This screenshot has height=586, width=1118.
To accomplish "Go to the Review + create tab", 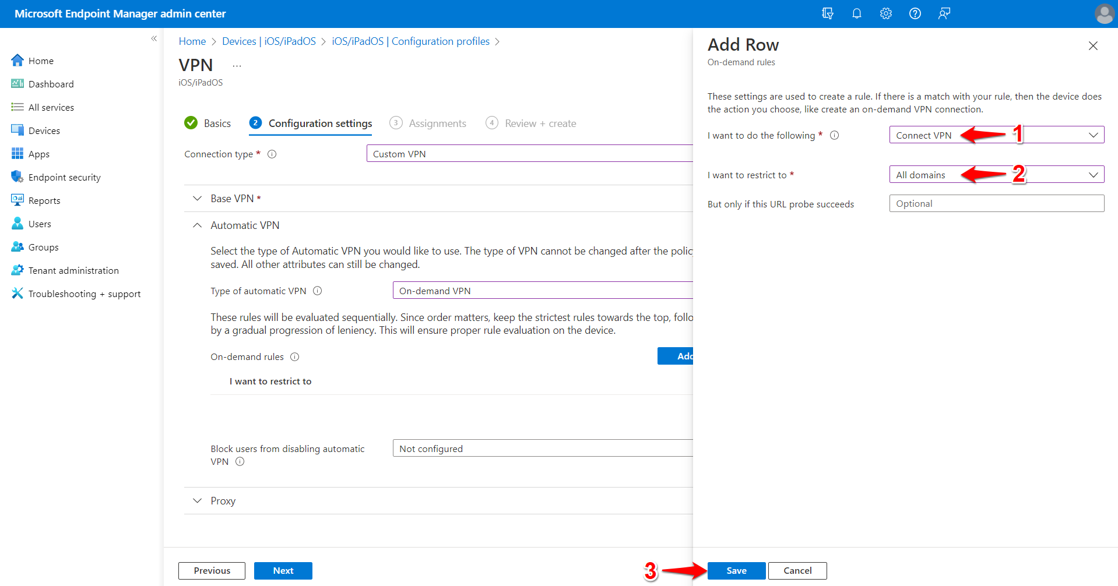I will [x=530, y=123].
